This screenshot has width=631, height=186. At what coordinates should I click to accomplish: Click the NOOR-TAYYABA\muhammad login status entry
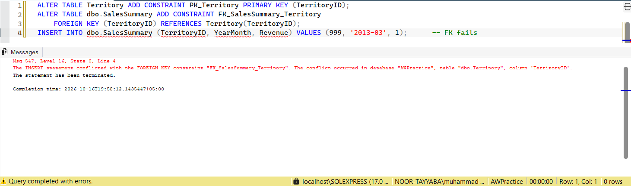pos(440,182)
